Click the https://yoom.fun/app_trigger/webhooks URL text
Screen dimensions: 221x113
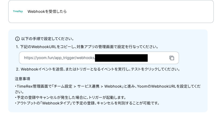point(59,58)
